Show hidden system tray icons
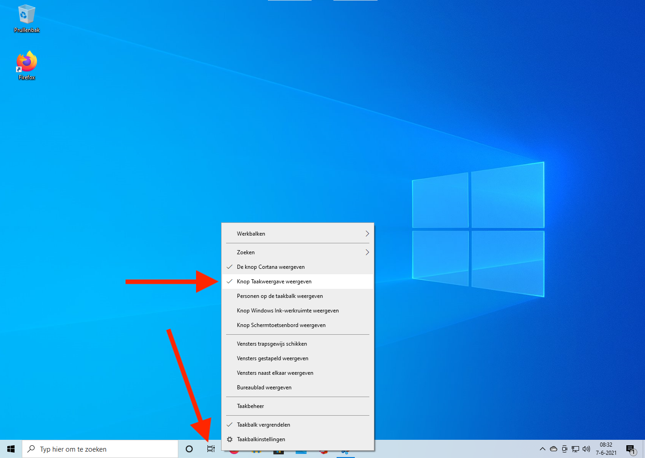This screenshot has width=645, height=458. [542, 449]
